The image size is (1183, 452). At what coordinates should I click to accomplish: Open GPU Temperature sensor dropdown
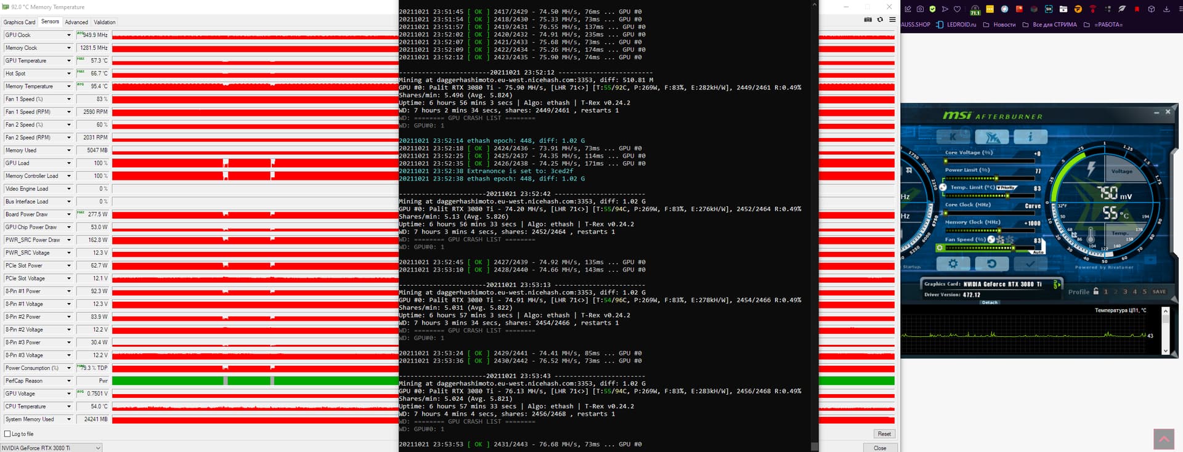pos(69,61)
